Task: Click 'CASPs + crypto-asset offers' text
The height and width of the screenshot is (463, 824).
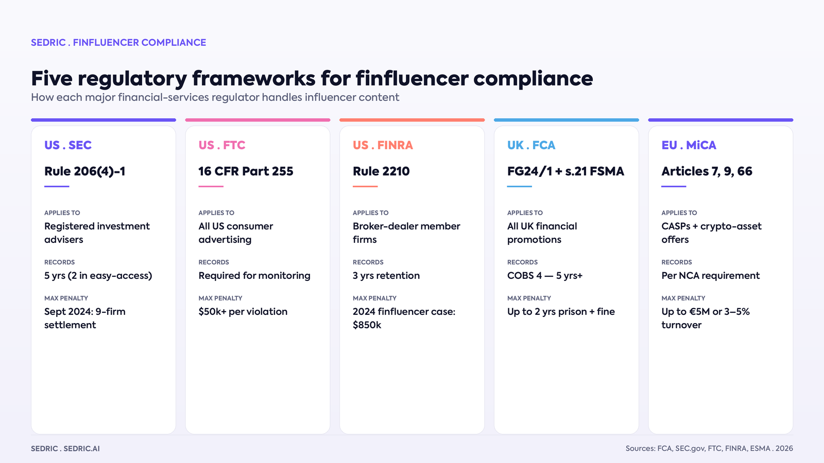Action: click(712, 233)
